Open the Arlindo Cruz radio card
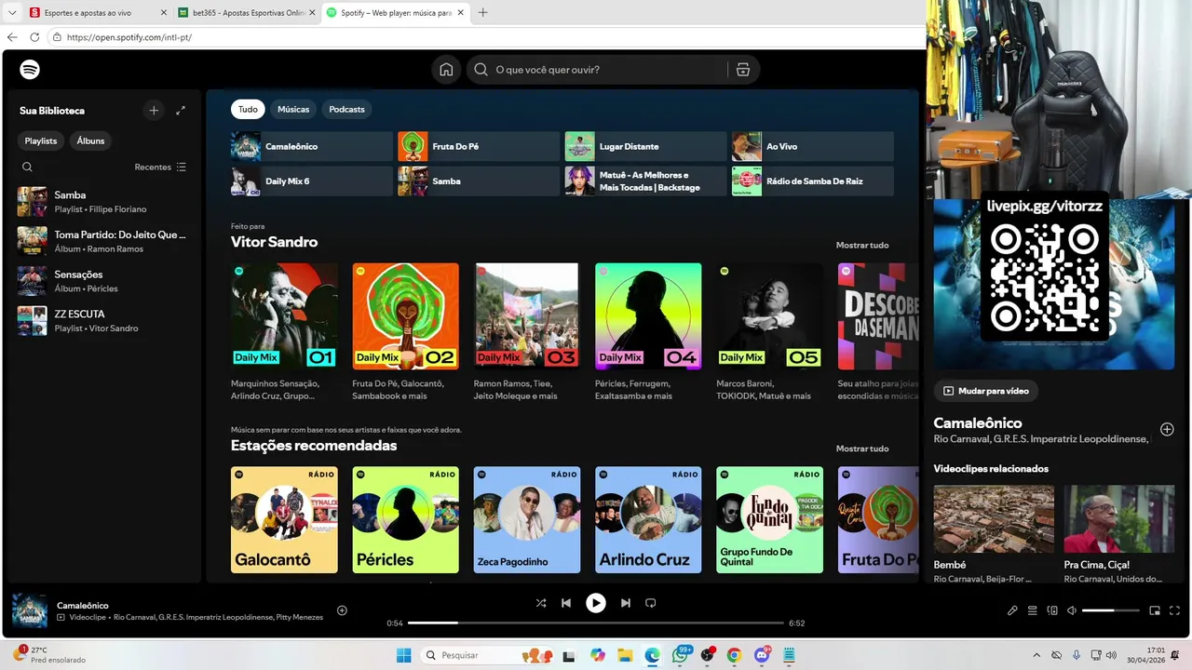Image resolution: width=1192 pixels, height=670 pixels. [648, 519]
